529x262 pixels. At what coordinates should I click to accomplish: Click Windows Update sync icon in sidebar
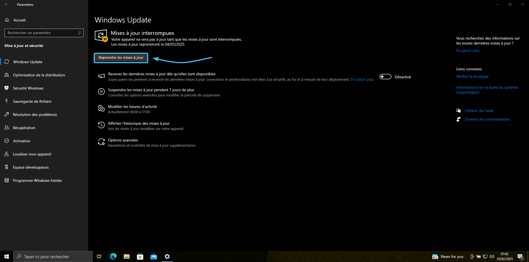(7, 62)
